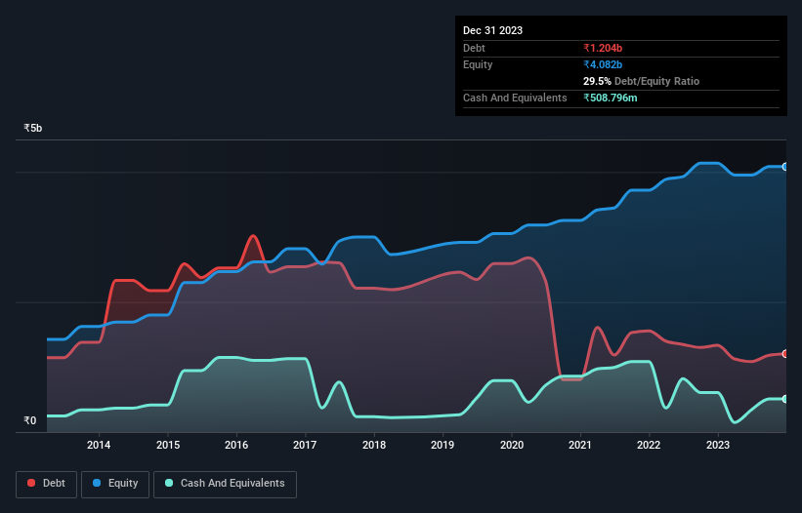
Task: Click the Debt label in tooltip
Action: 474,48
